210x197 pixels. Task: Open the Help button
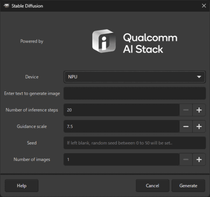[21, 186]
